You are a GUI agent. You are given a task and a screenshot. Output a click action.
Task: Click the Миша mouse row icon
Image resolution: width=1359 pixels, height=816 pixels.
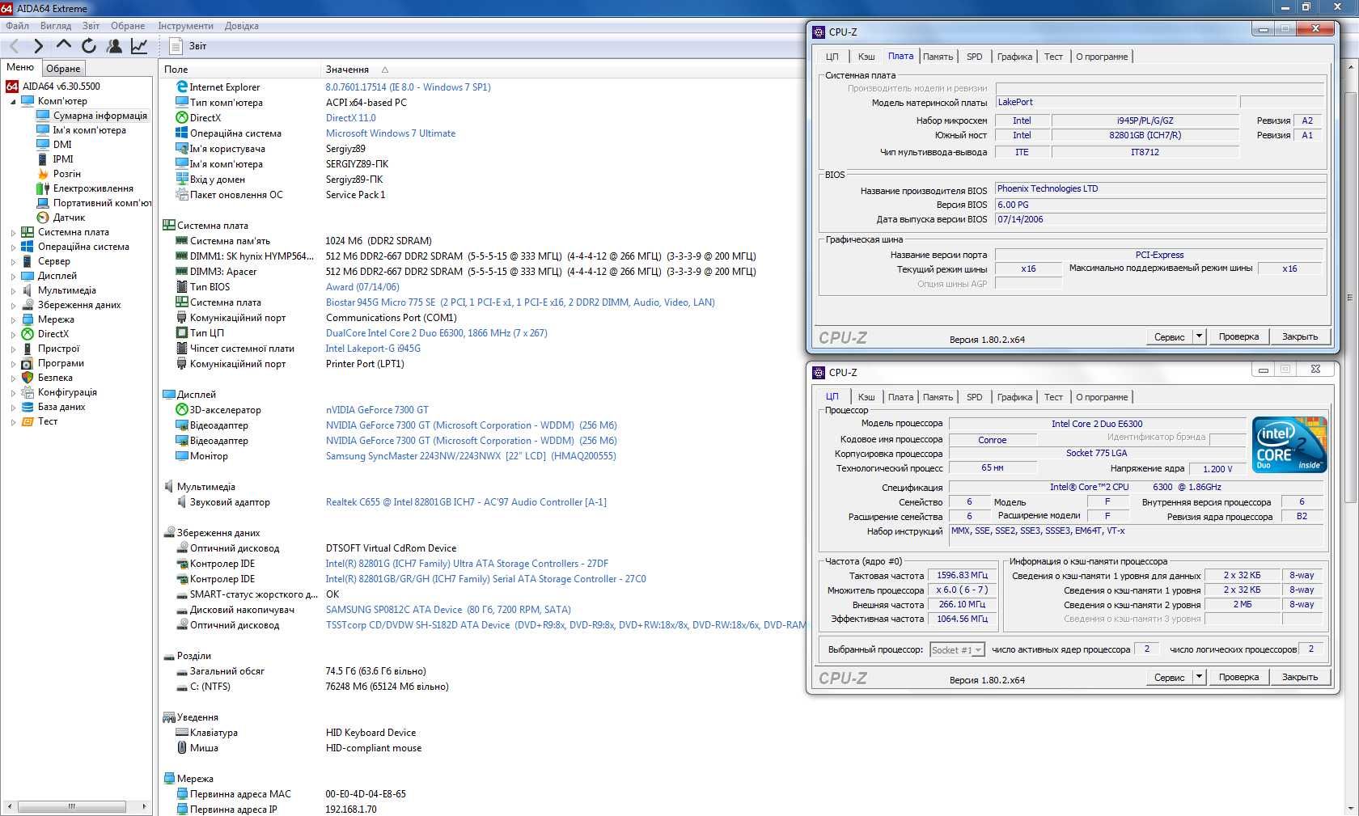click(182, 748)
